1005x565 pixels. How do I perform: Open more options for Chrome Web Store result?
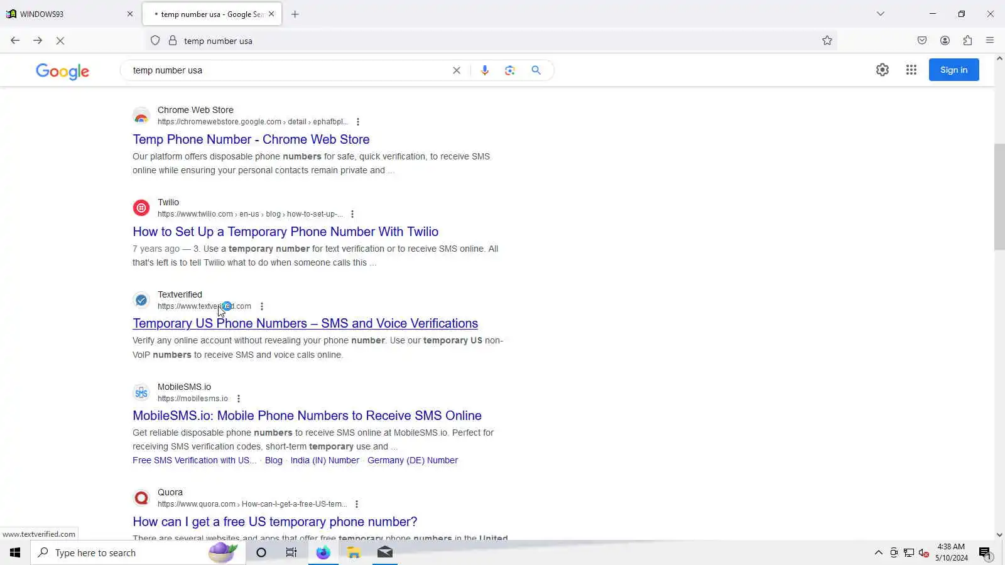click(358, 122)
